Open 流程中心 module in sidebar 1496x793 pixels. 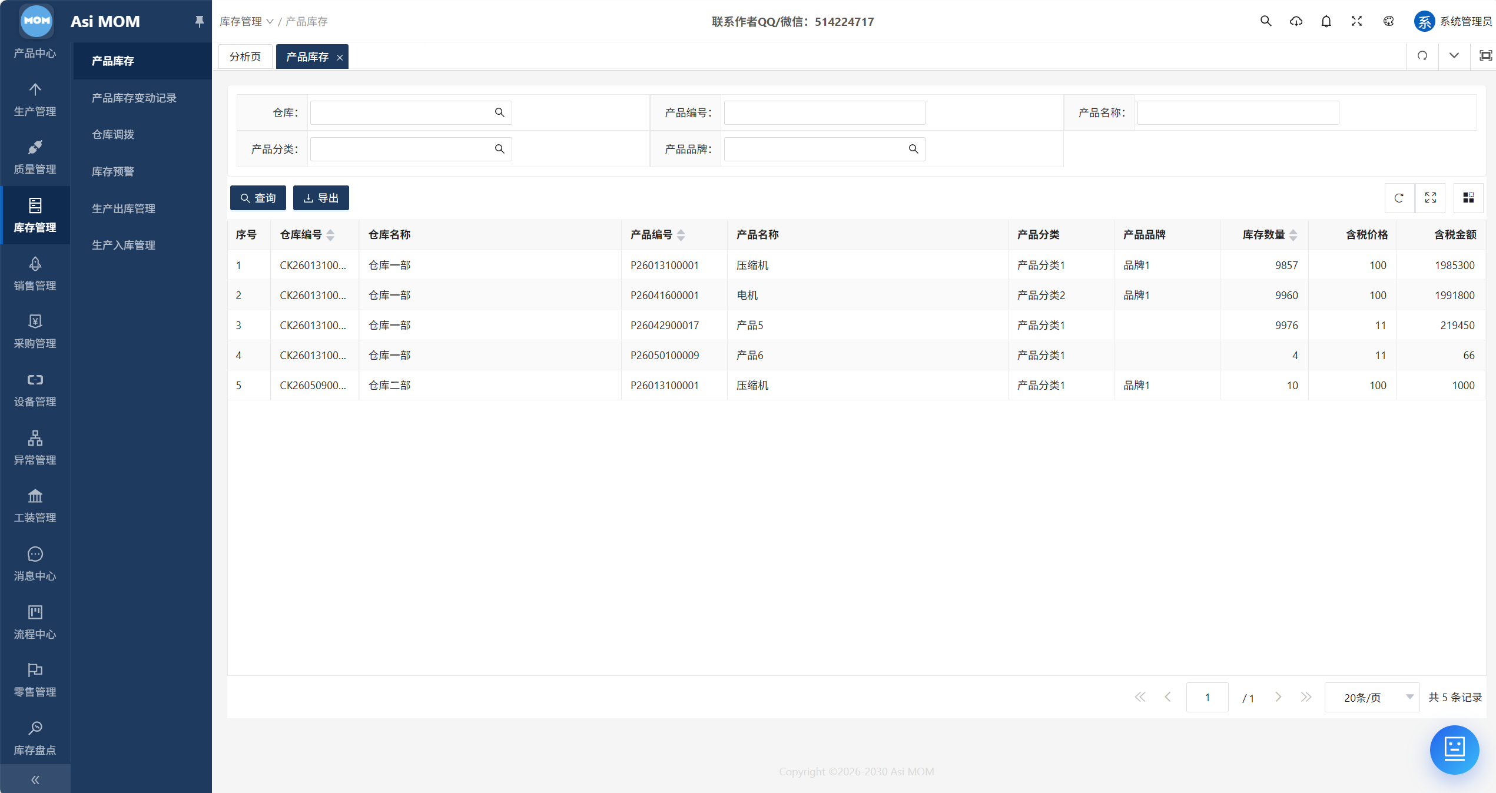(35, 622)
